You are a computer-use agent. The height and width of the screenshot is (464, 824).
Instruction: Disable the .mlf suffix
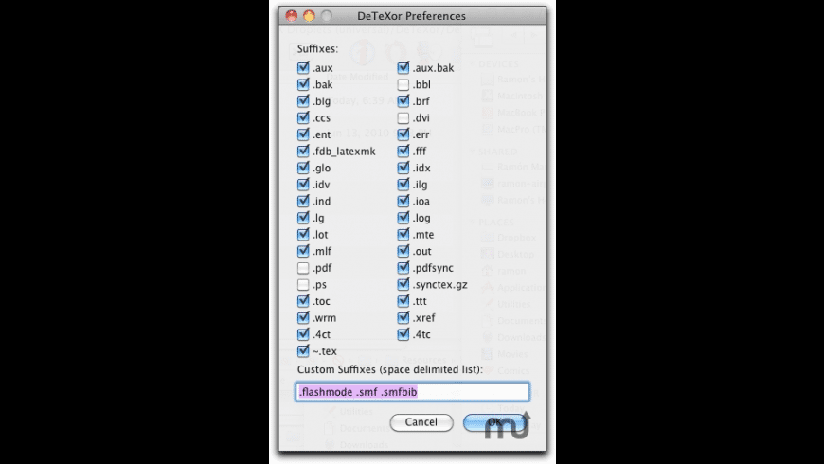click(303, 251)
